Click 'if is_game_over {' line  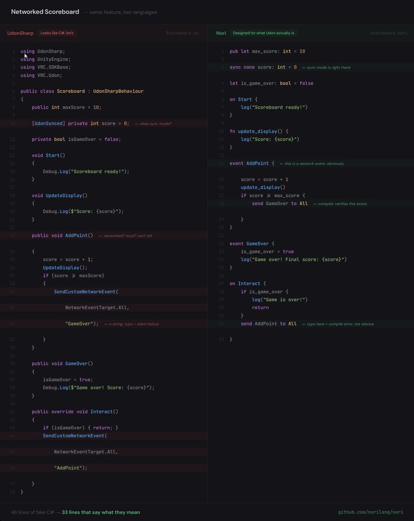[x=264, y=292]
